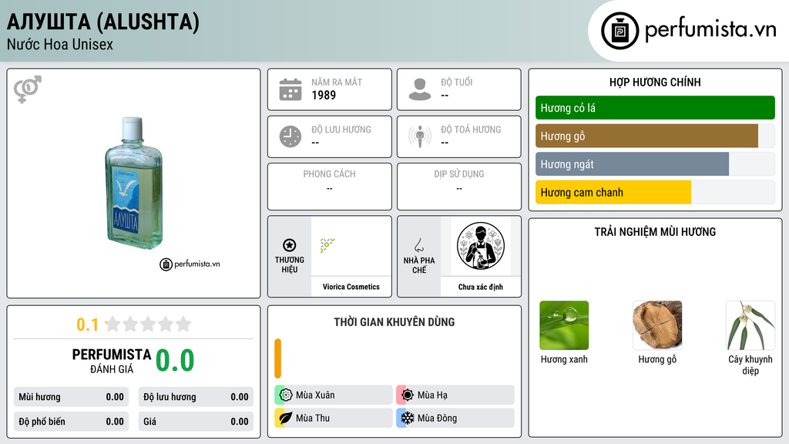The image size is (789, 444).
Task: Click the unisex gender symbol icon
Action: (x=28, y=89)
